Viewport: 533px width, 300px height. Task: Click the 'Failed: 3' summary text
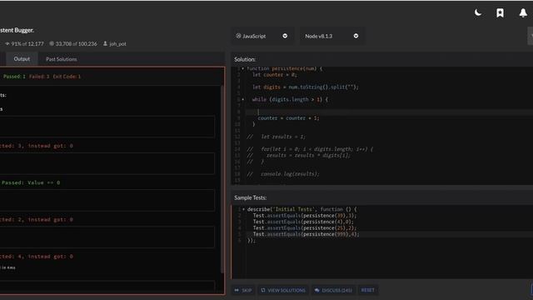click(39, 77)
